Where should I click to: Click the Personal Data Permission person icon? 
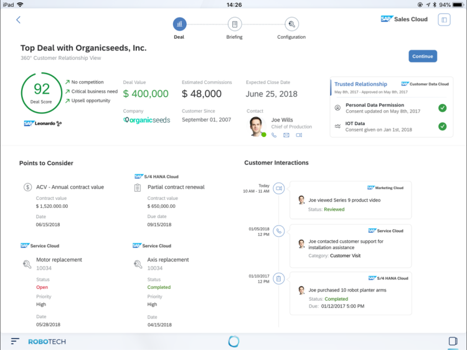coord(337,108)
